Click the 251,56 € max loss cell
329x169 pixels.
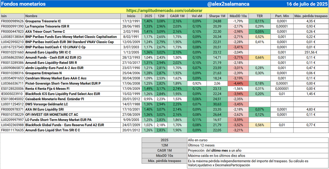(311, 52)
